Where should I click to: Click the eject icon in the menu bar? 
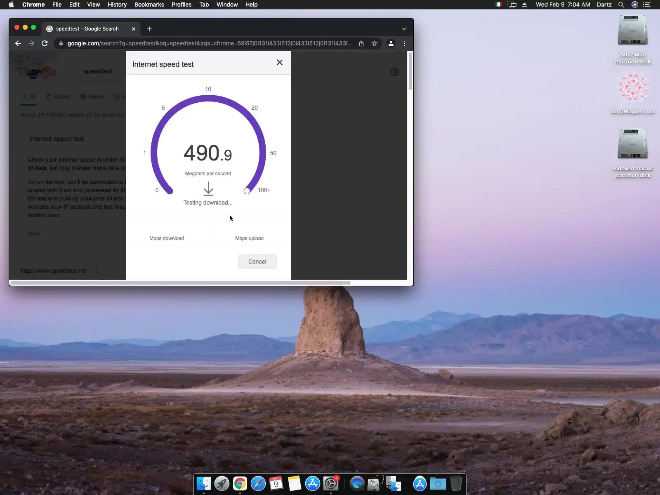click(x=525, y=5)
